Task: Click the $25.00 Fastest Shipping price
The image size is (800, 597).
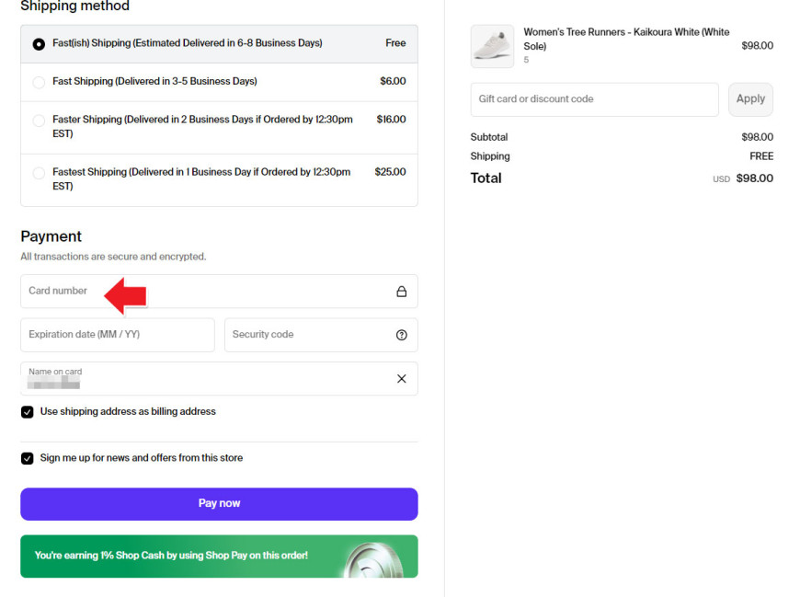Action: [x=390, y=172]
